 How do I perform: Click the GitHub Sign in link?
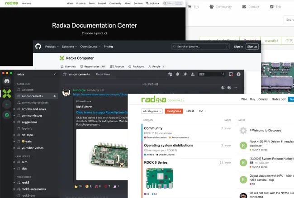[x=238, y=47]
